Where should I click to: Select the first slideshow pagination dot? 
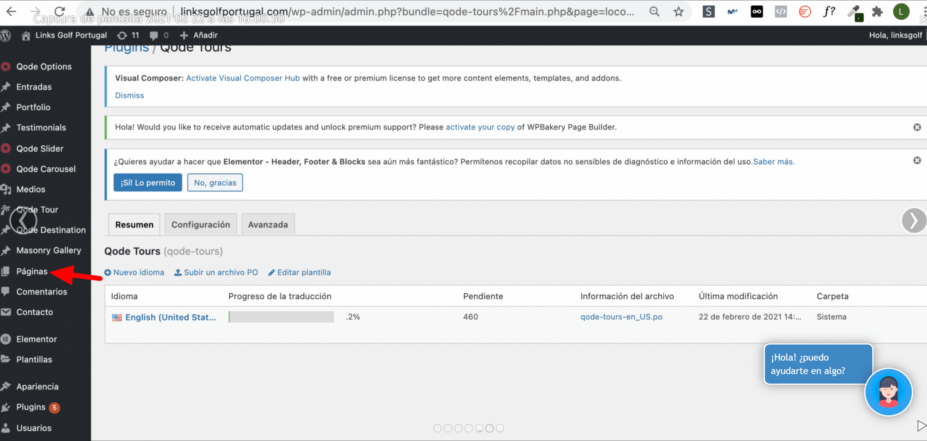click(x=437, y=428)
